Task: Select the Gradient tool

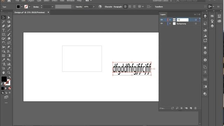Action: [x=9, y=56]
